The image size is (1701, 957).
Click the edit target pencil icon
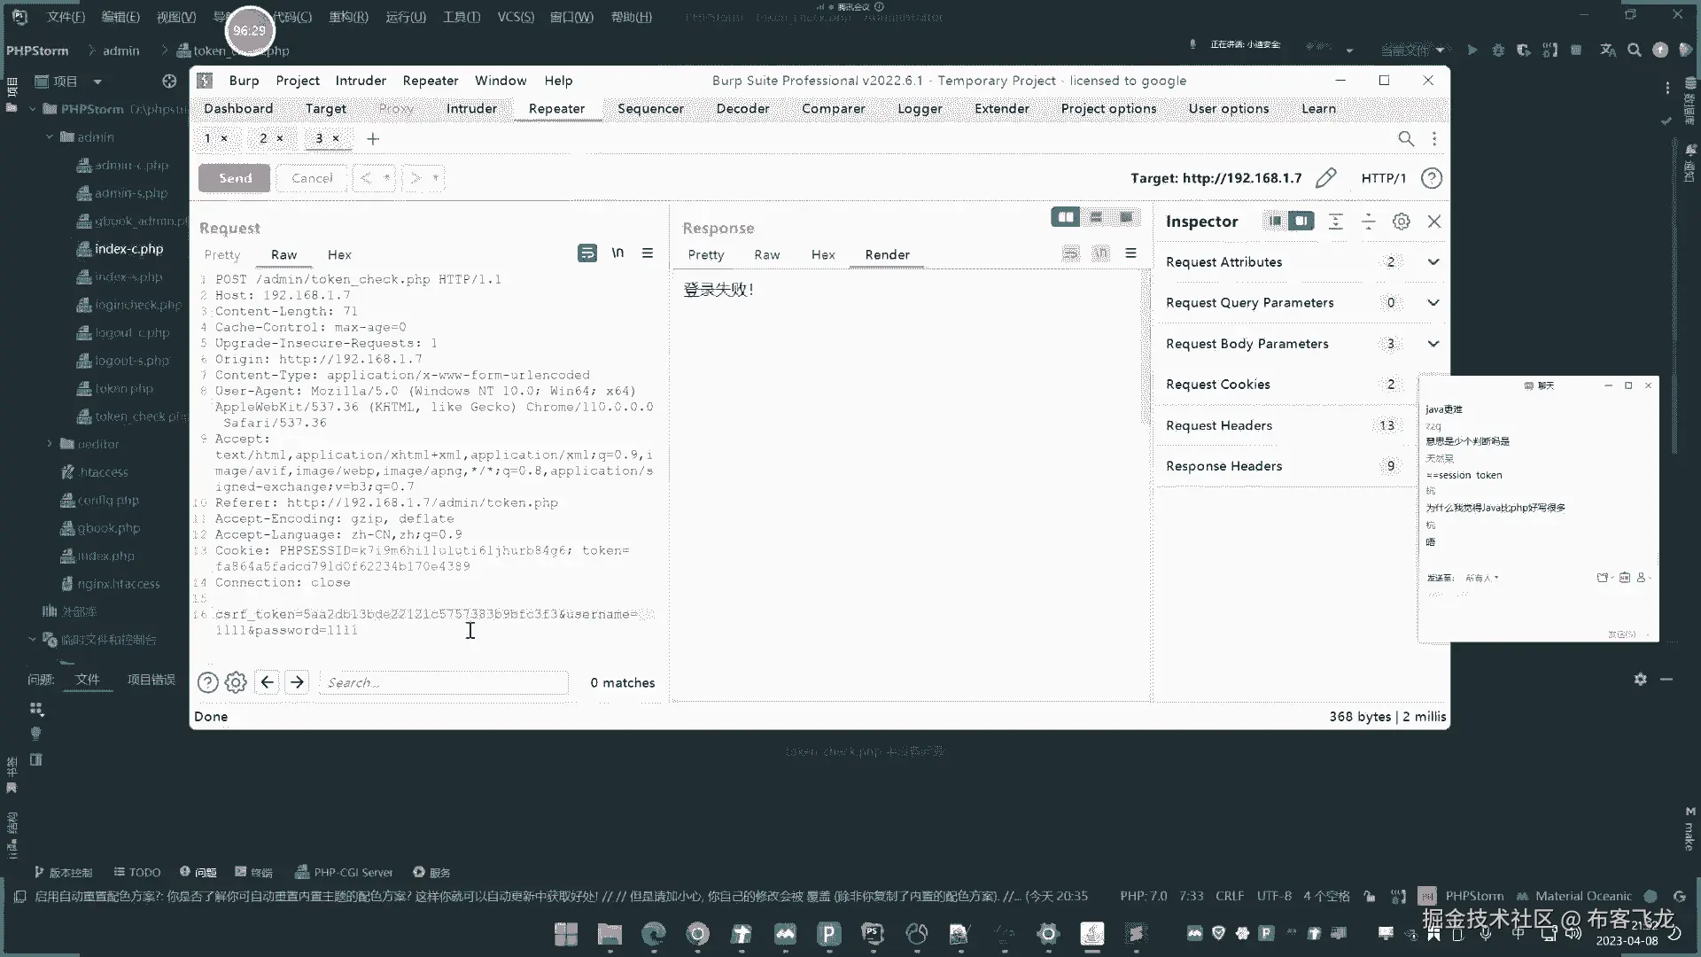(x=1325, y=178)
